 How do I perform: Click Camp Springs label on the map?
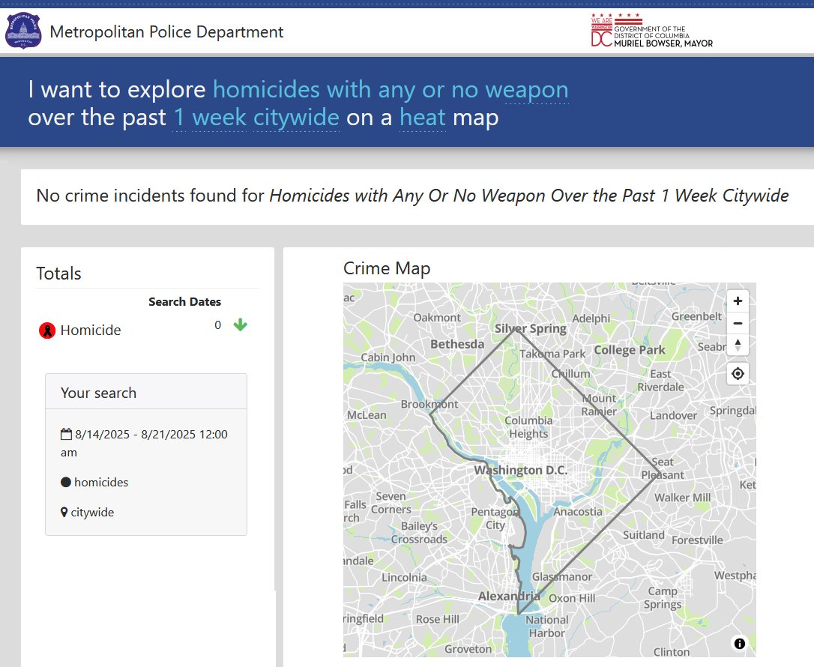point(663,597)
